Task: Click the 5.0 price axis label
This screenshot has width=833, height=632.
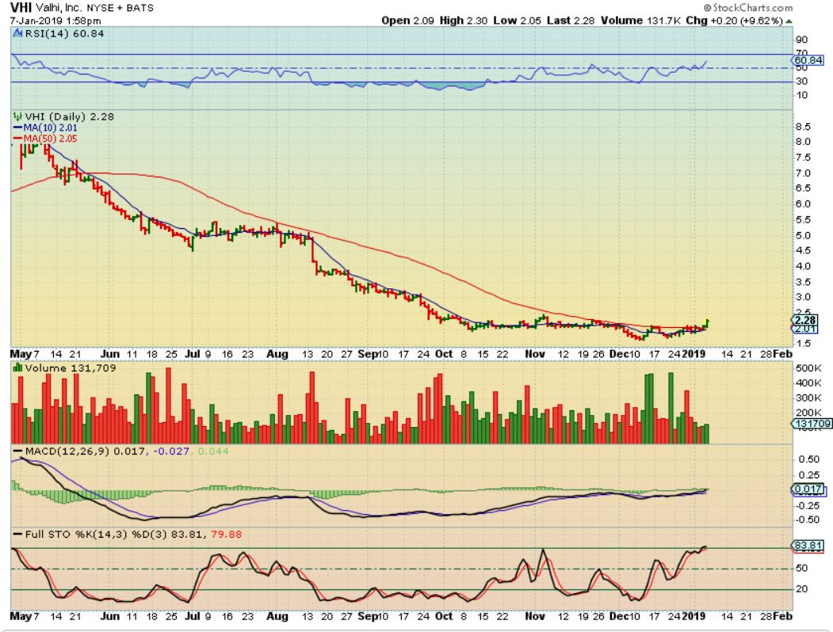Action: coord(803,235)
